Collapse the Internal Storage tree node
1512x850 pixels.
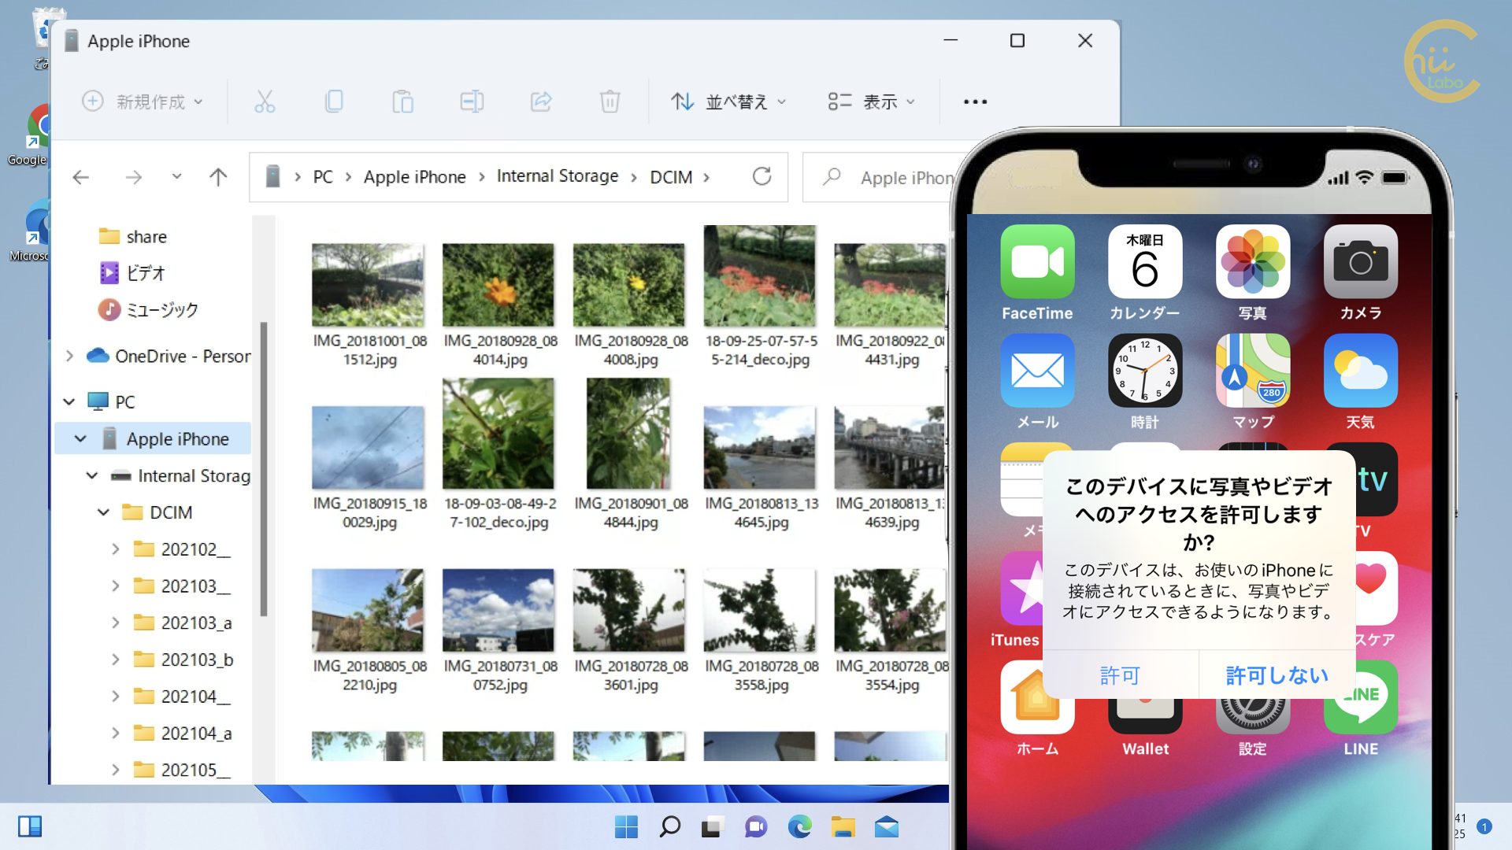[x=92, y=475]
